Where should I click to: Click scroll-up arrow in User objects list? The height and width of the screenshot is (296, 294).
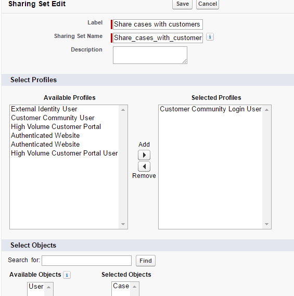[49, 287]
